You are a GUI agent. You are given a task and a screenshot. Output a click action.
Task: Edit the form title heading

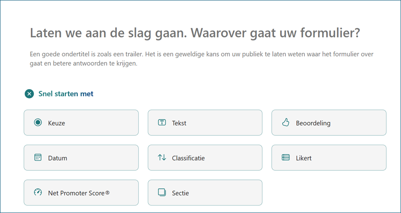195,33
